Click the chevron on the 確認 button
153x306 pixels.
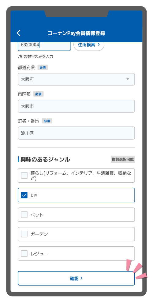click(81, 278)
